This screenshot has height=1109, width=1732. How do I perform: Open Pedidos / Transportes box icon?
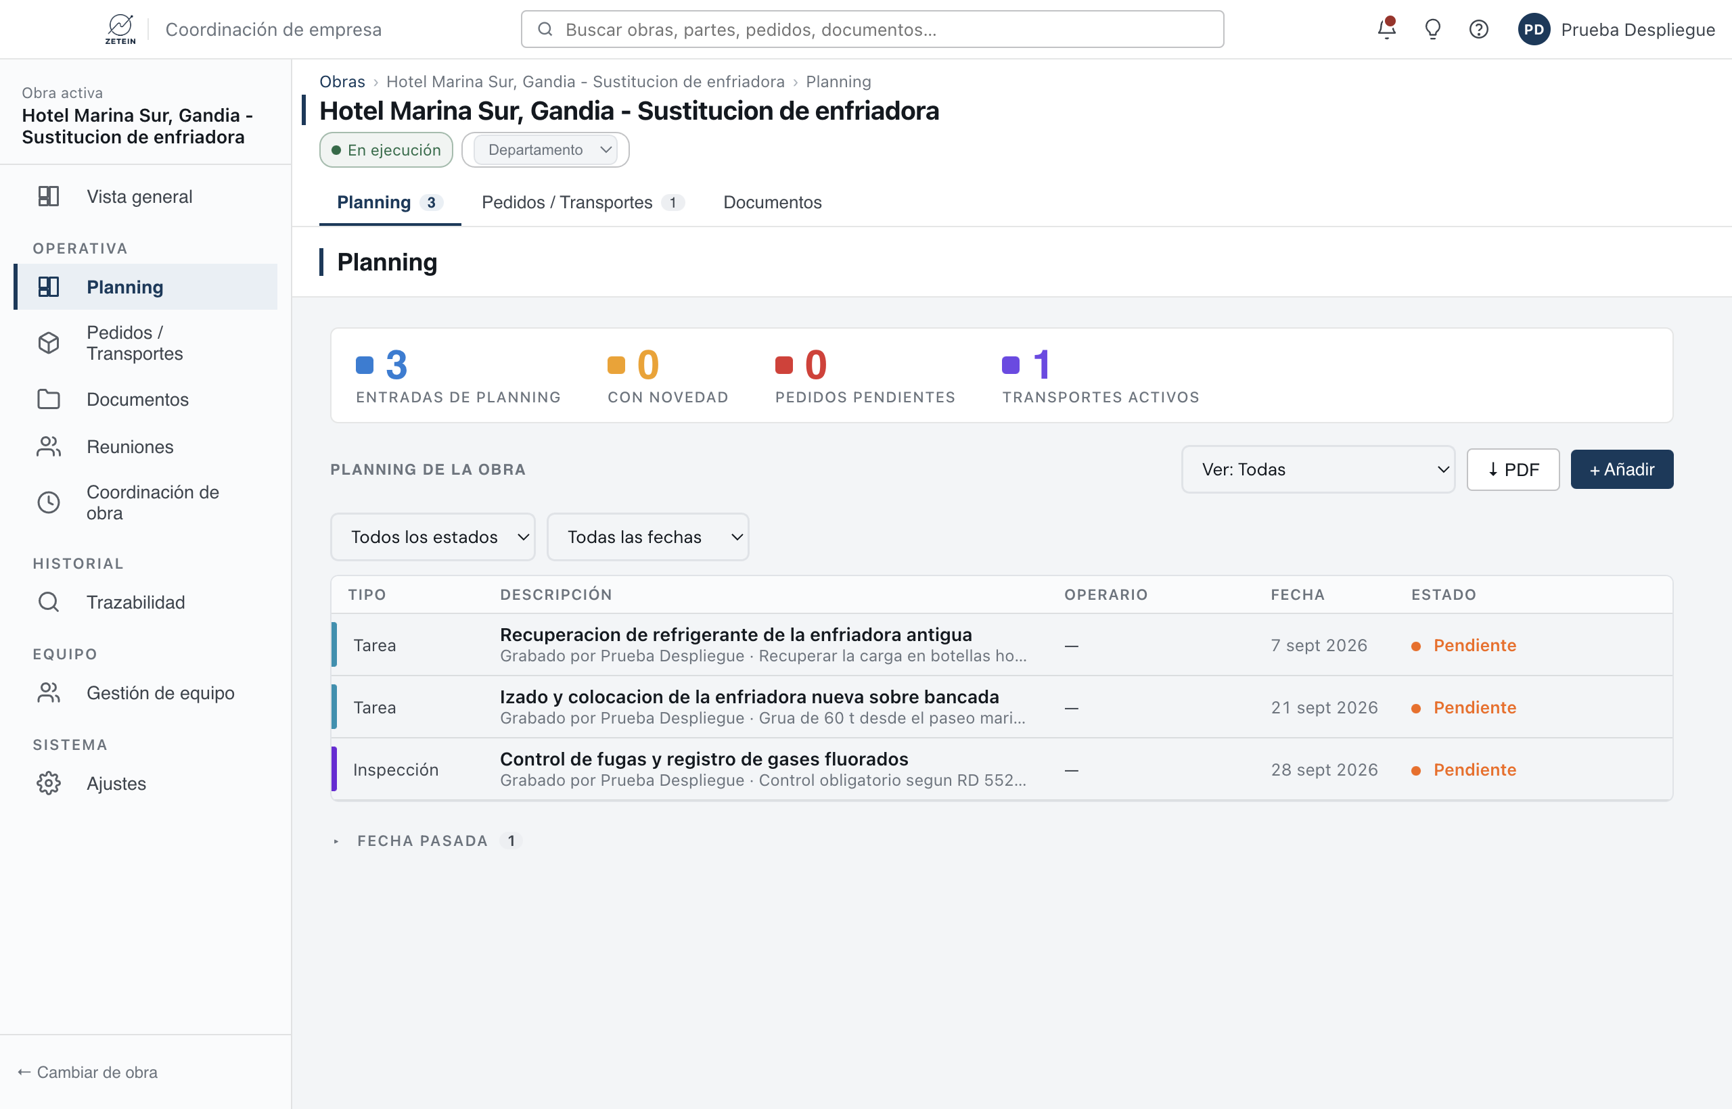point(48,343)
